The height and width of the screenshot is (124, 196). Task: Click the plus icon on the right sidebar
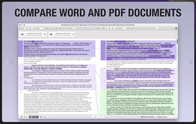coord(176,32)
